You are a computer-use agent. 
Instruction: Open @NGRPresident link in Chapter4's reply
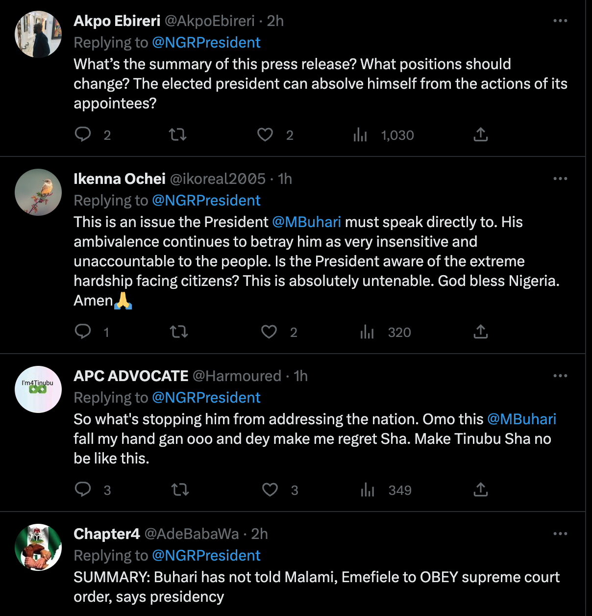[x=206, y=556]
